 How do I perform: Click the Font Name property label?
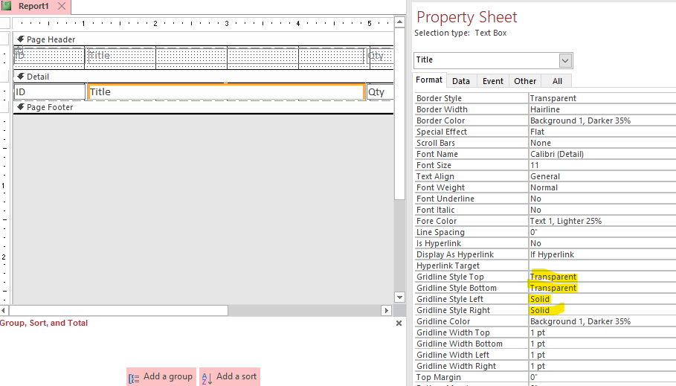coord(437,155)
